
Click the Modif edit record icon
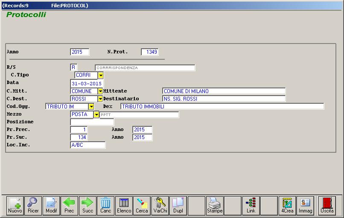[51, 206]
